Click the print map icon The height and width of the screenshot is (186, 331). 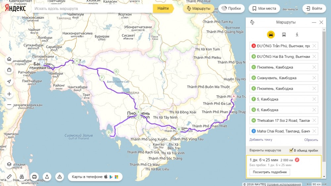(x=34, y=177)
